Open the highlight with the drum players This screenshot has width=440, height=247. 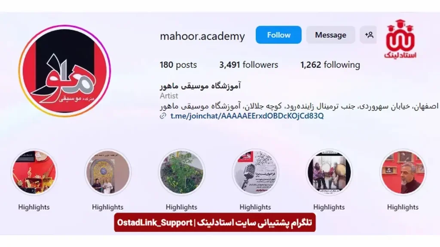pyautogui.click(x=329, y=172)
